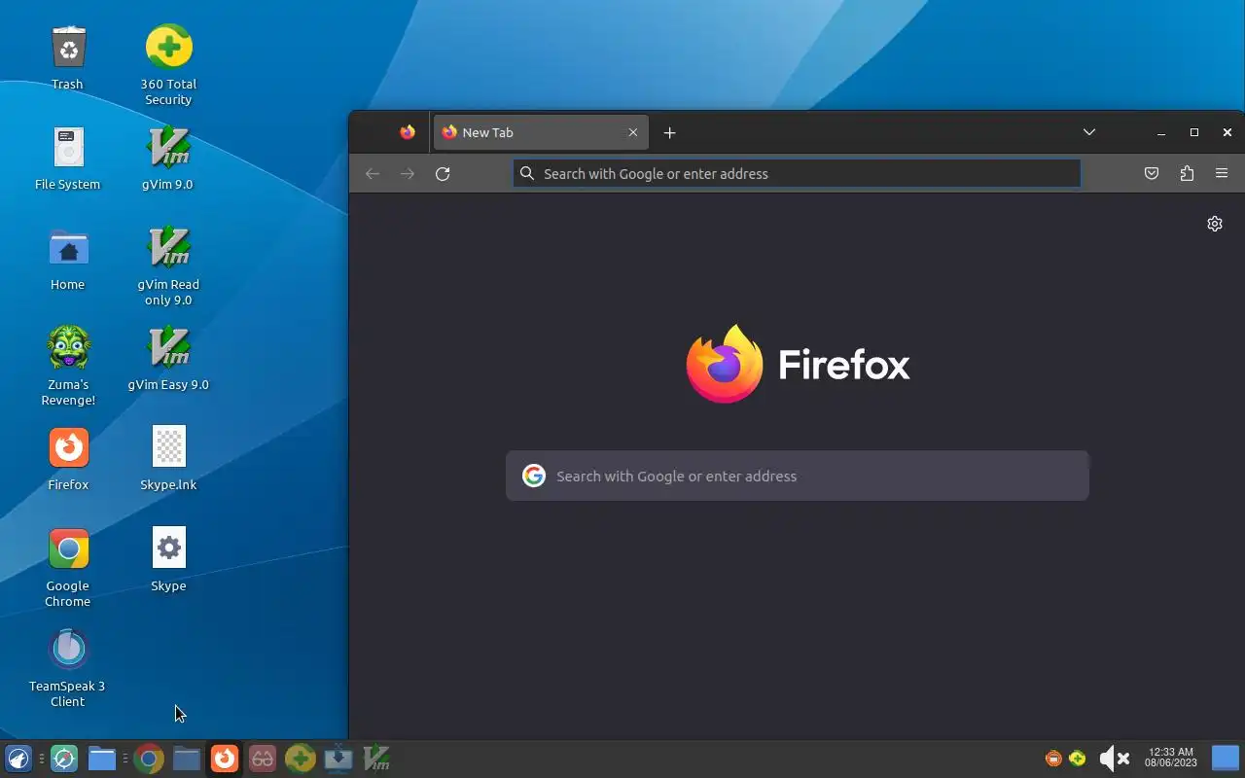This screenshot has height=778, width=1245.
Task: Select the Google Chrome desktop icon
Action: coord(68,567)
